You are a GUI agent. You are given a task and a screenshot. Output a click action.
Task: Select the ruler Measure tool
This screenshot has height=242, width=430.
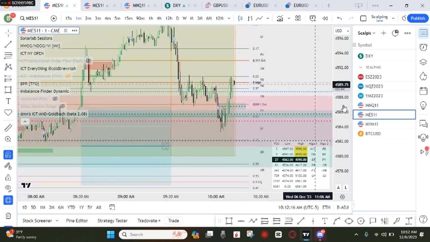pyautogui.click(x=8, y=128)
